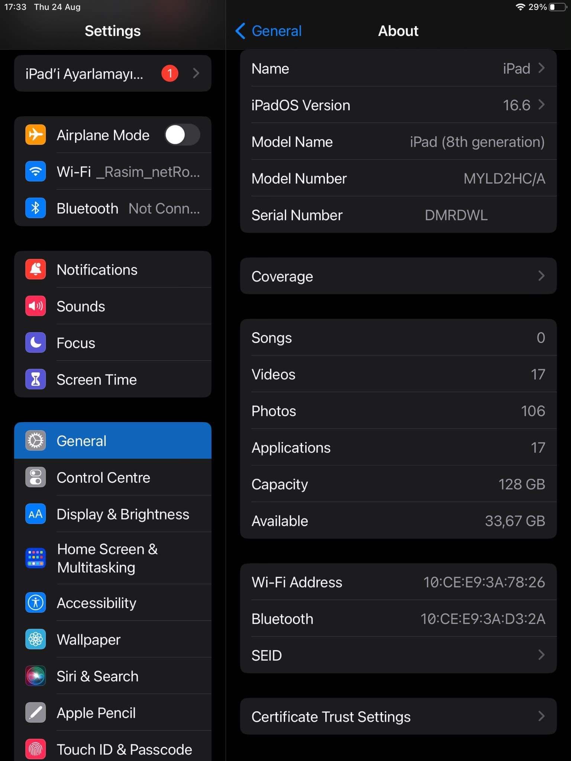The width and height of the screenshot is (571, 761).
Task: Select Screen Time in the sidebar
Action: click(x=113, y=379)
